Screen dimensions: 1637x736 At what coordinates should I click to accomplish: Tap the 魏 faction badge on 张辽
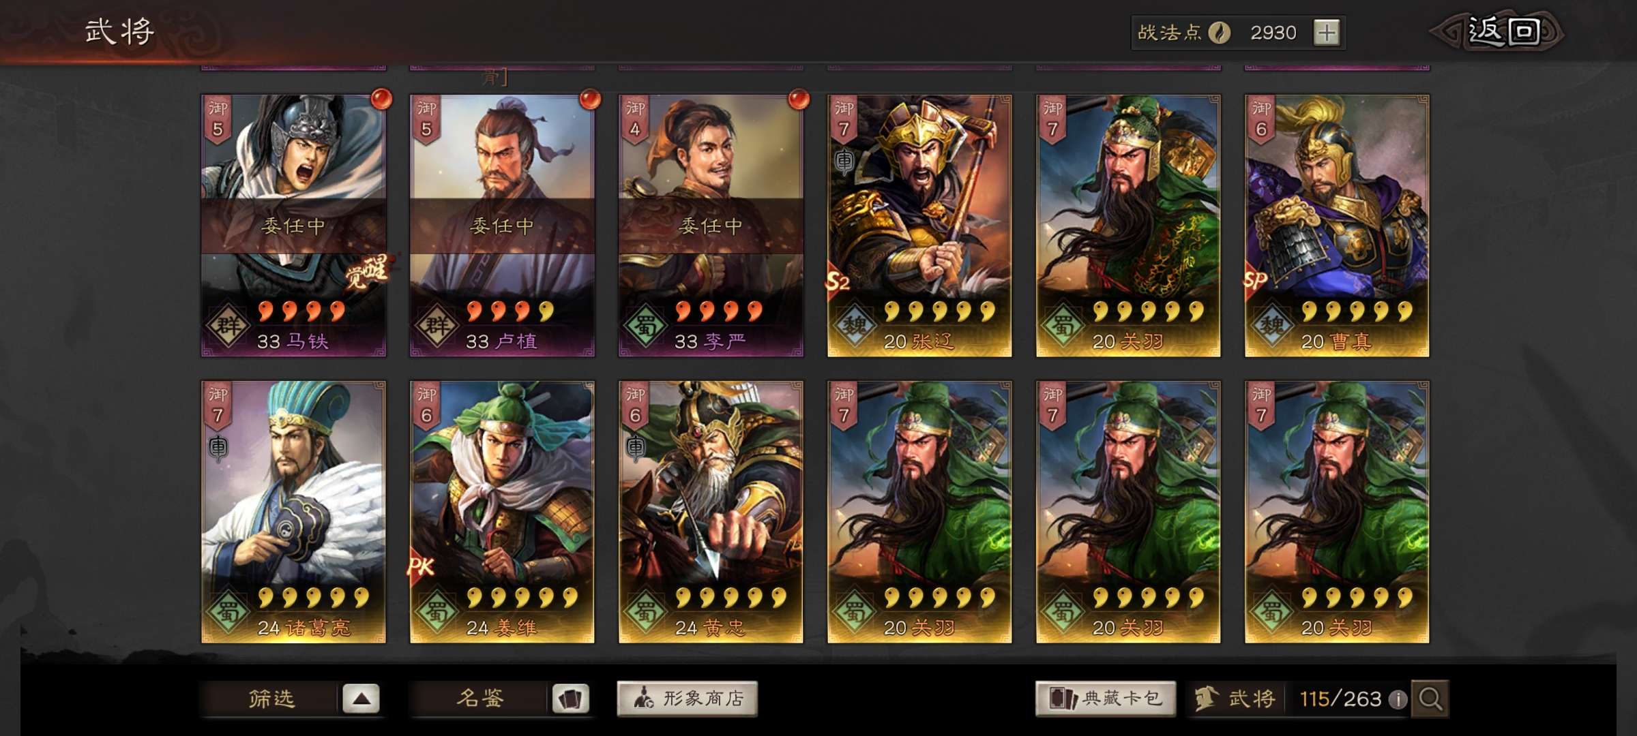pyautogui.click(x=854, y=326)
